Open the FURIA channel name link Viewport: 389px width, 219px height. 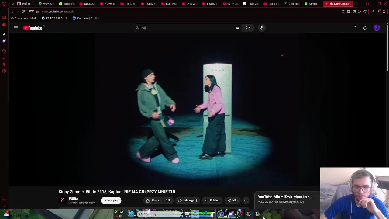(x=74, y=199)
